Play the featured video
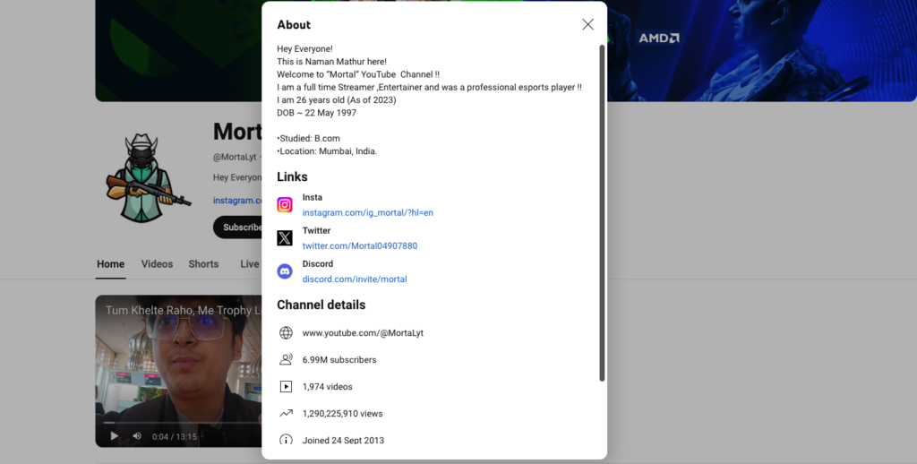 (x=114, y=436)
